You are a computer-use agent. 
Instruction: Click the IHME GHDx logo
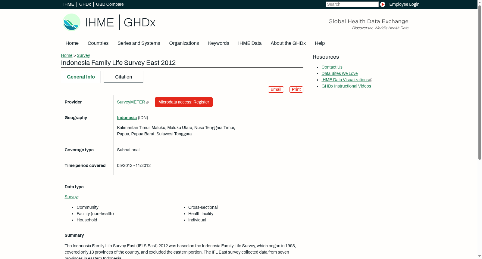109,22
